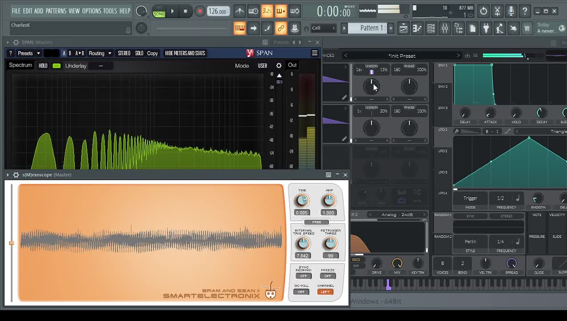Viewport: 567px width, 321px height.
Task: Open the SPAN Presets dropdown
Action: coord(29,53)
